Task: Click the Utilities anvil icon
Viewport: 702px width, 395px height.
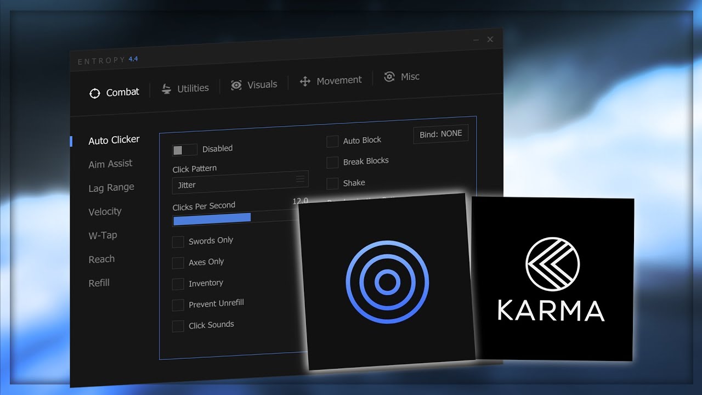Action: (166, 89)
